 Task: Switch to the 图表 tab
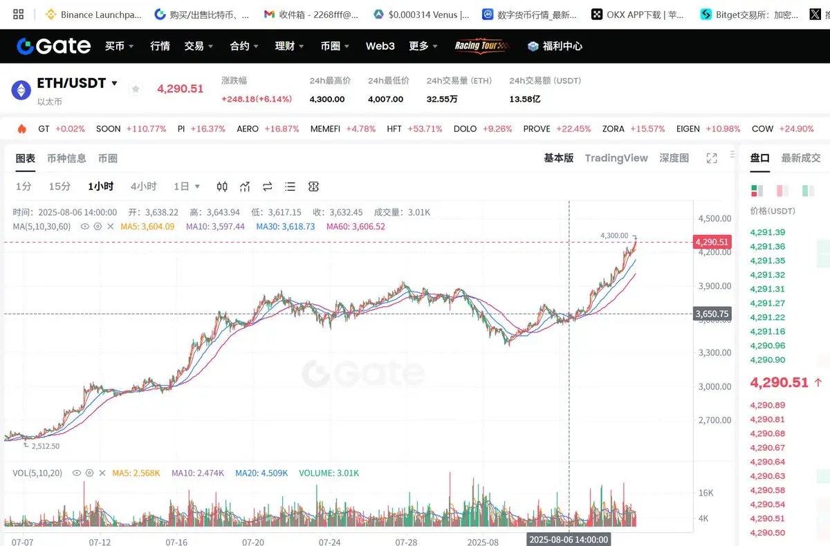(26, 158)
